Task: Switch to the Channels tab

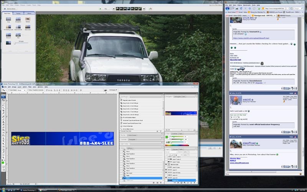Action: tap(175, 149)
